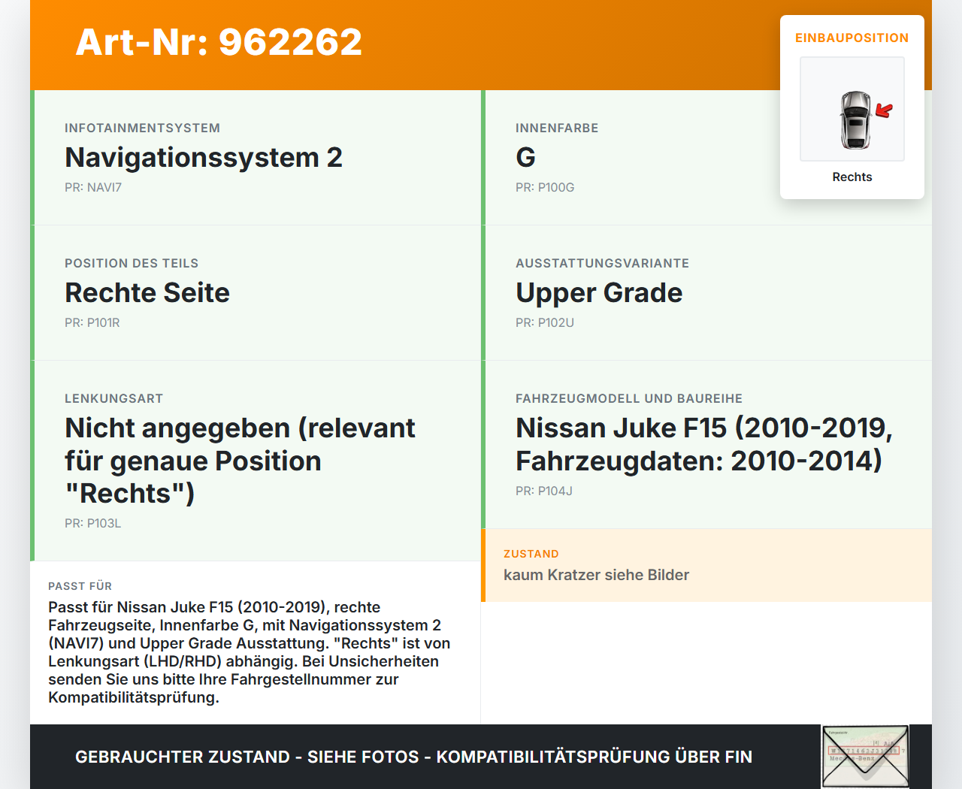
Task: Click the Art-Nr: 962262 heading
Action: (x=218, y=43)
